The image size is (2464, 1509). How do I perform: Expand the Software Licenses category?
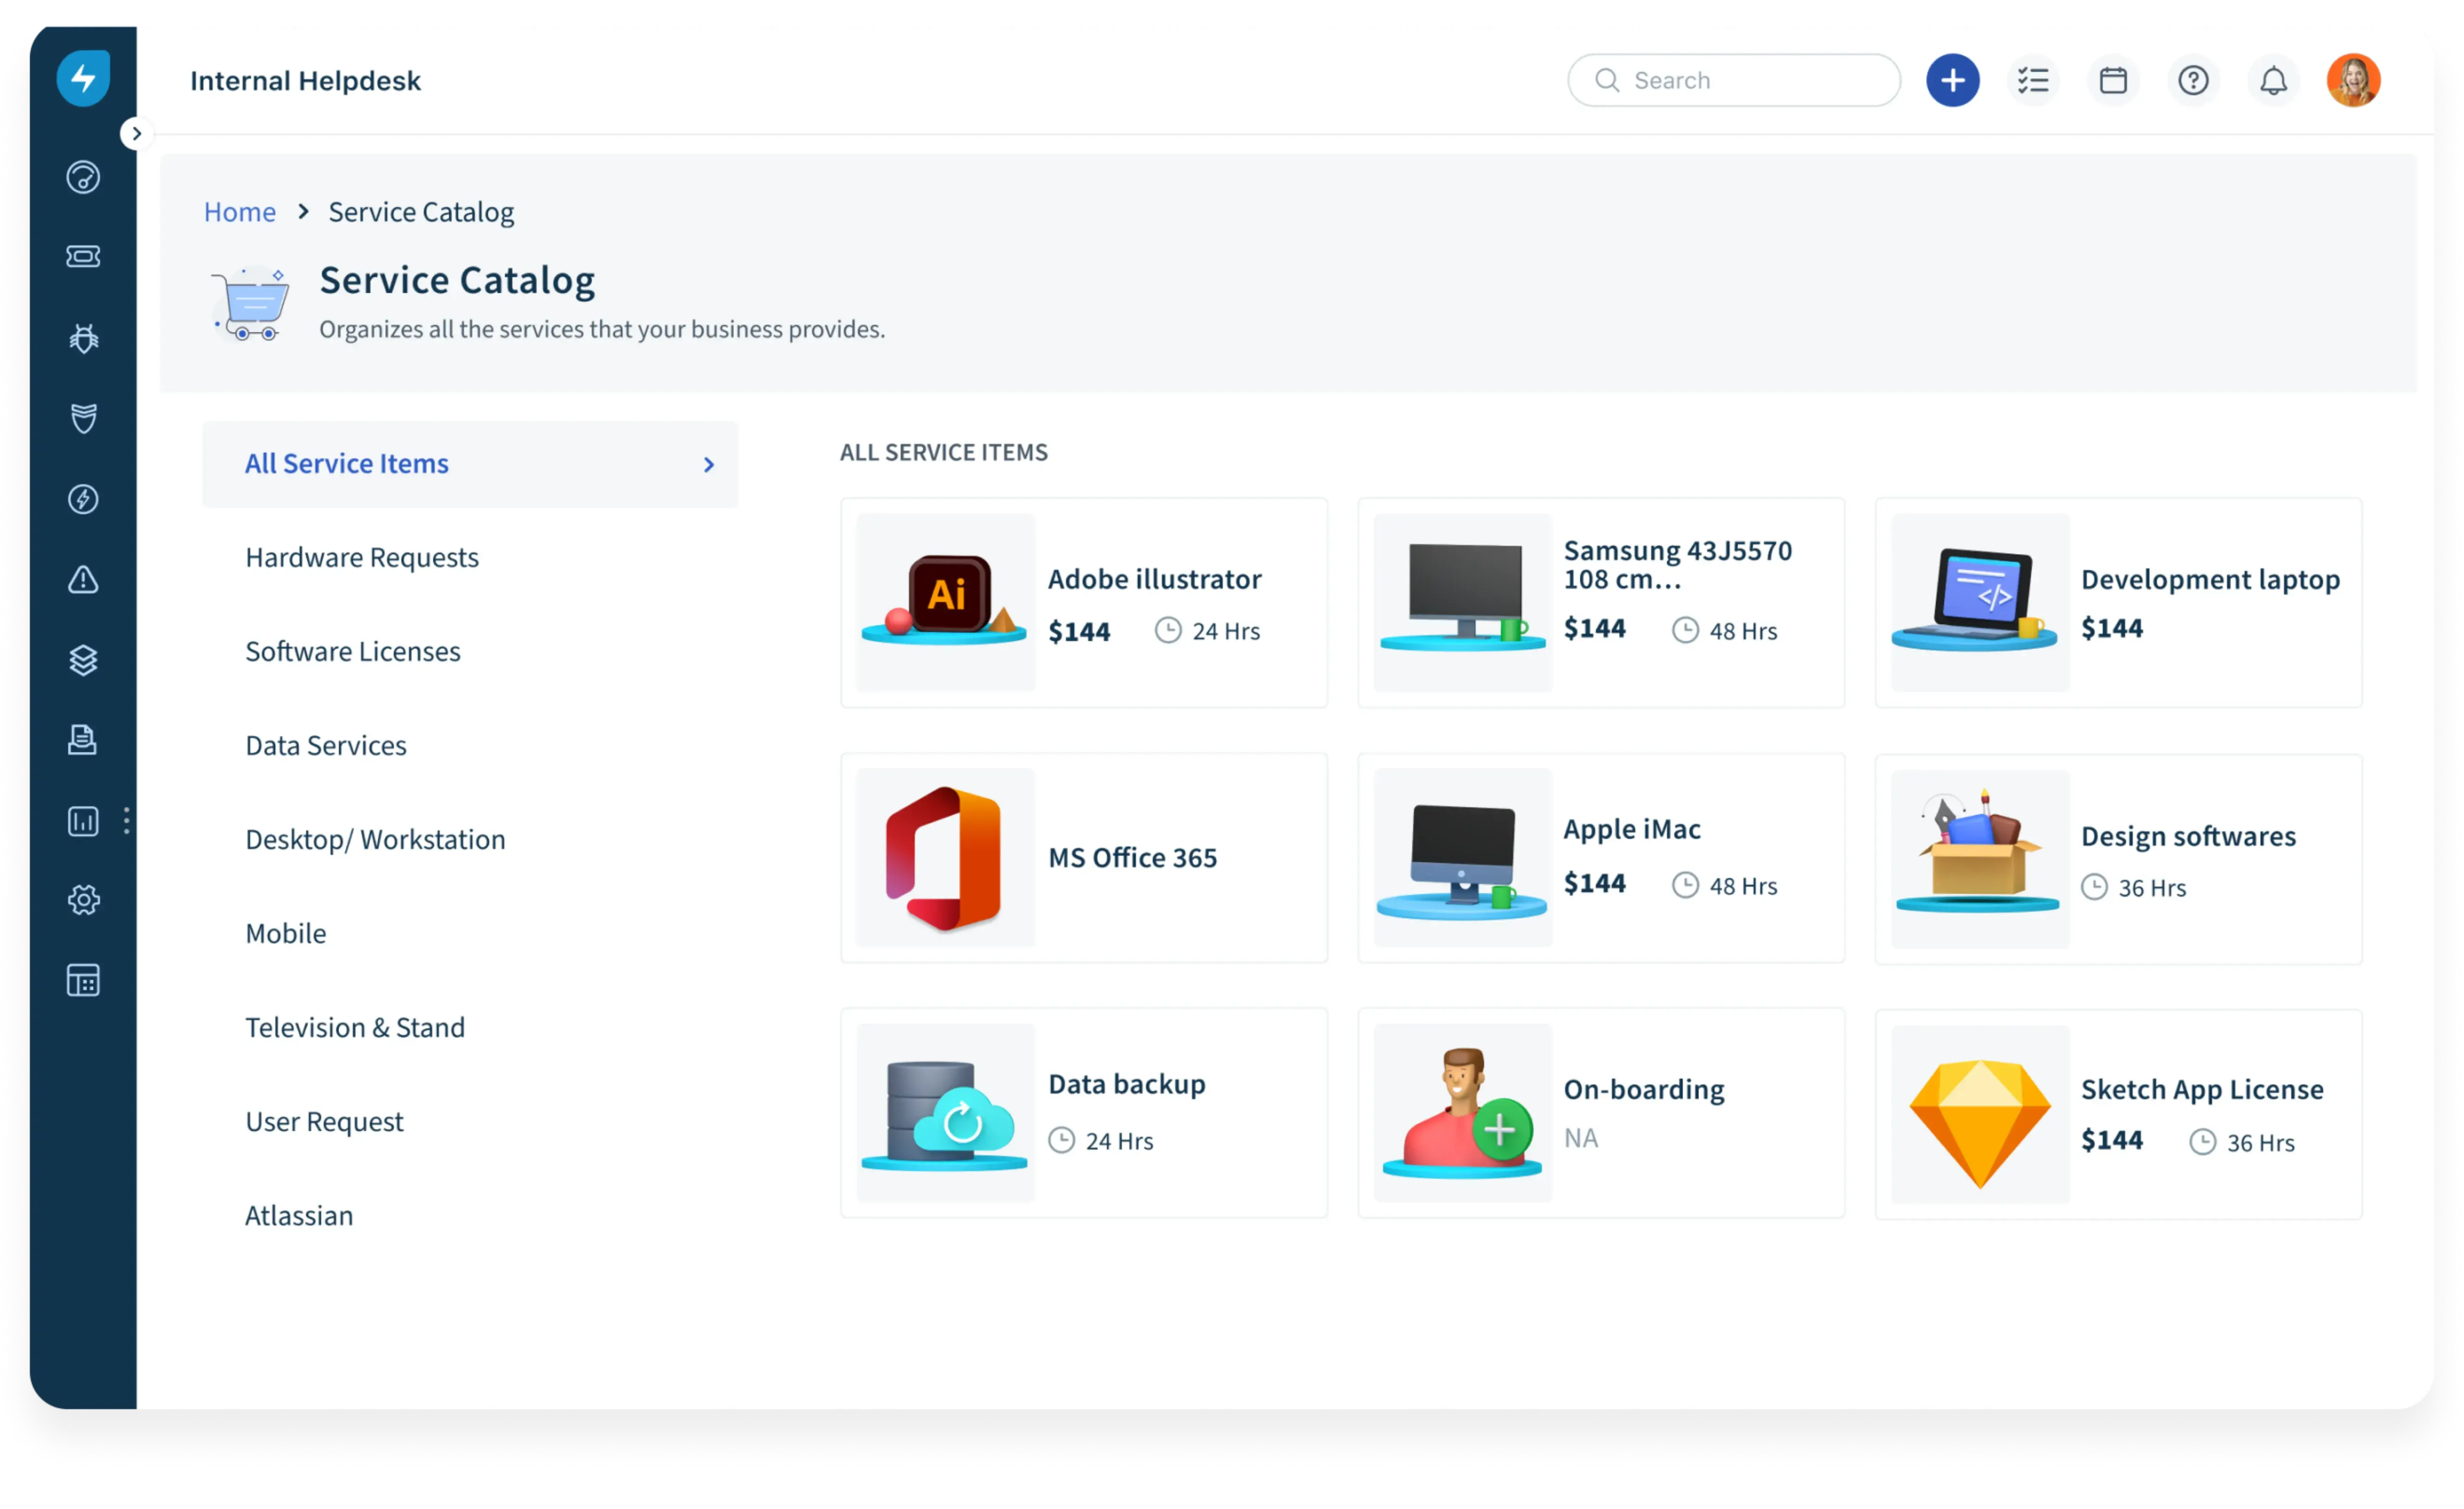352,651
